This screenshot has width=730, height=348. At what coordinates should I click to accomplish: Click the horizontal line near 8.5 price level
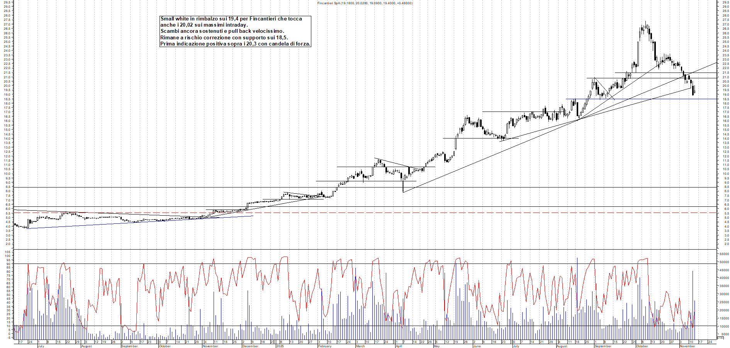[x=154, y=188]
